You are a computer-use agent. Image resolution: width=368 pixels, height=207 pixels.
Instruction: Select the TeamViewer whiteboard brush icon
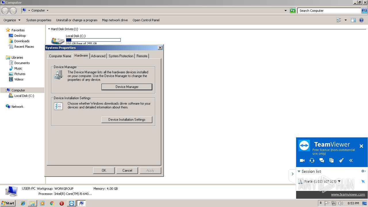[341, 160]
